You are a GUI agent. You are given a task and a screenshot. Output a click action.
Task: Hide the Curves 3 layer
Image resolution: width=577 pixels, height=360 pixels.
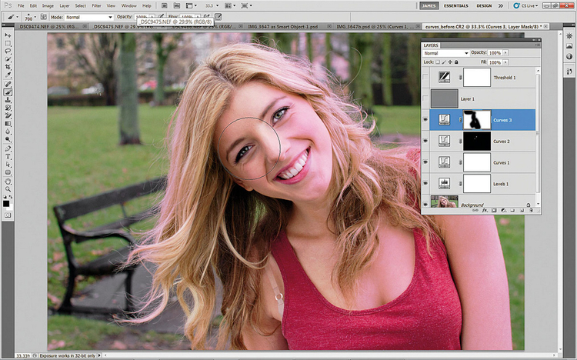coord(425,120)
